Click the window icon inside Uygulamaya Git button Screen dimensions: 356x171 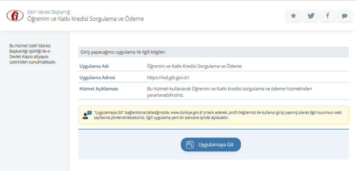[190, 145]
